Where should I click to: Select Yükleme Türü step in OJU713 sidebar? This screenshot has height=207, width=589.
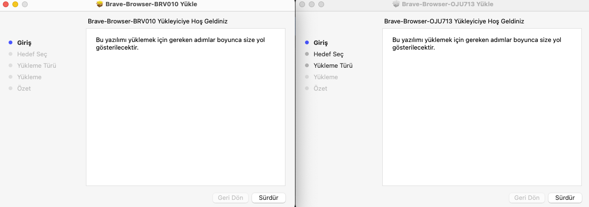pos(333,66)
